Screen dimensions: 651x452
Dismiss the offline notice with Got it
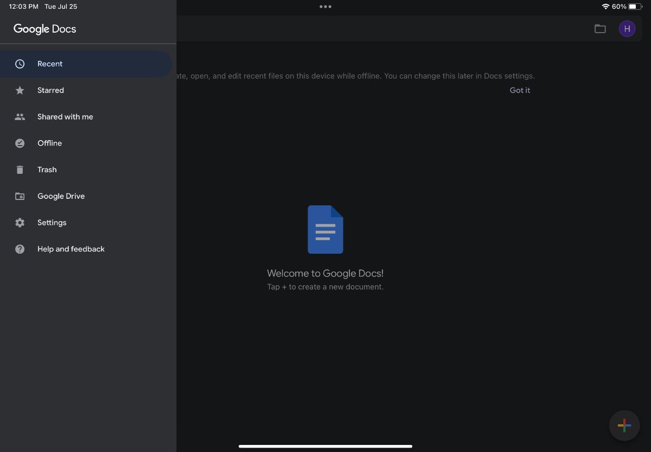click(x=519, y=90)
